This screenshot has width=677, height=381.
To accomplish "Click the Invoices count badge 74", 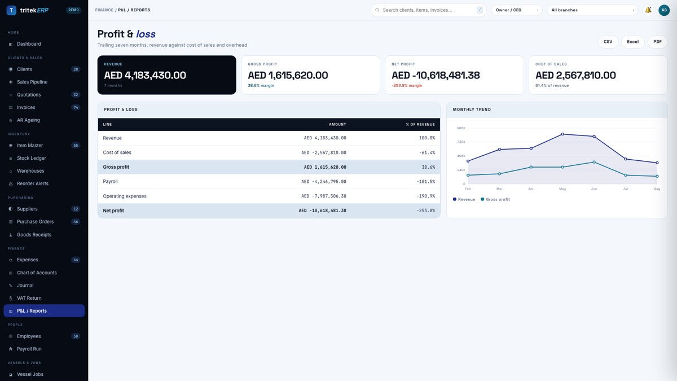I will coord(76,107).
